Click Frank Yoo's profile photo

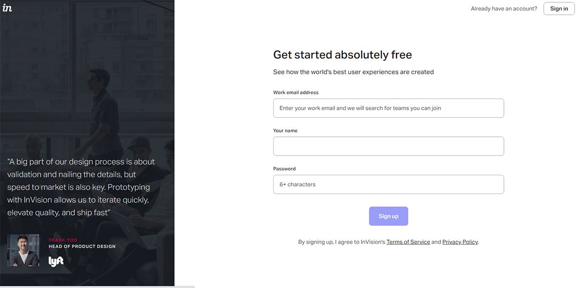[x=23, y=250]
